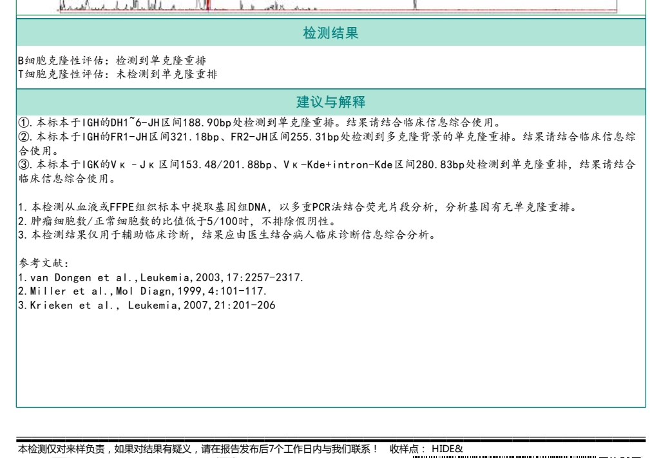Click the ③ IGK Vκ-Jκ 153.48/201.88bp line
This screenshot has width=661, height=458.
[327, 164]
